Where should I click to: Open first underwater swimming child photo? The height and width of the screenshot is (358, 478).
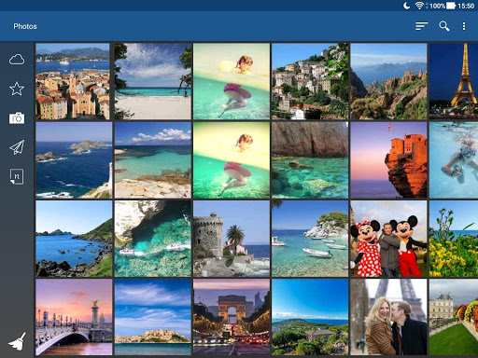232,81
